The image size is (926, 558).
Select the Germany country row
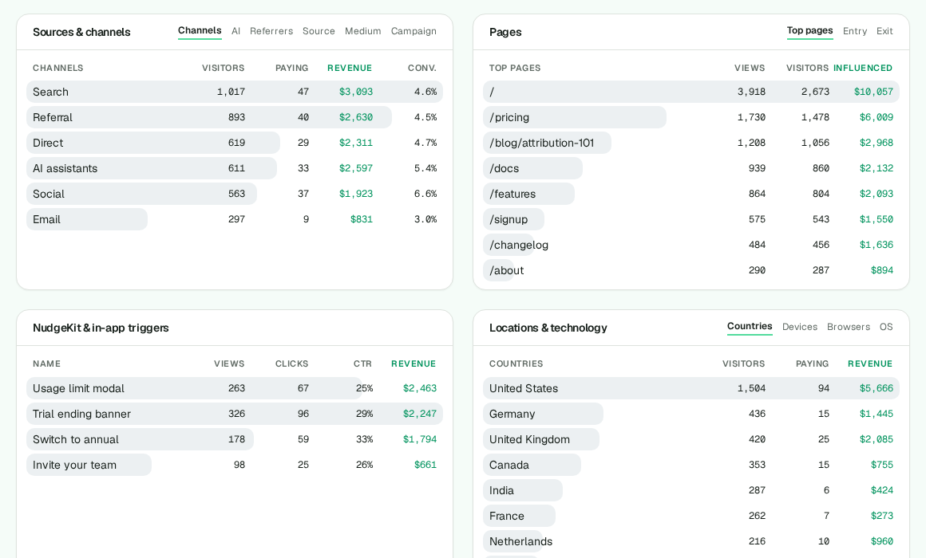coord(691,414)
